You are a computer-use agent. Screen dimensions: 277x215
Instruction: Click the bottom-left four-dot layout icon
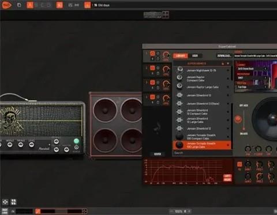click(x=5, y=202)
